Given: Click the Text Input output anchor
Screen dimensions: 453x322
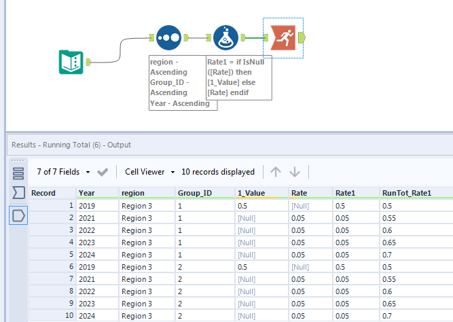Looking at the screenshot, I should pos(88,62).
